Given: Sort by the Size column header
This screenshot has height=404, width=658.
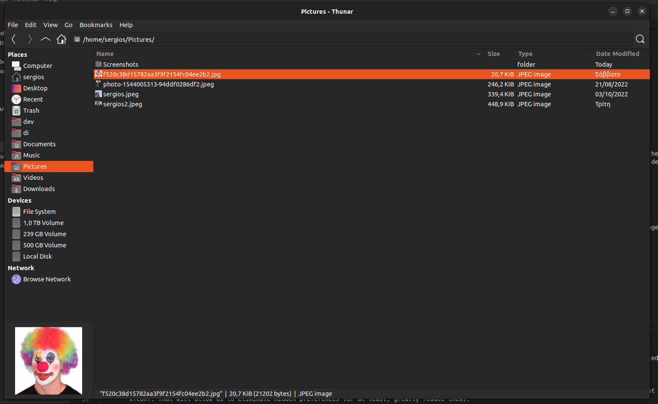Looking at the screenshot, I should [494, 54].
